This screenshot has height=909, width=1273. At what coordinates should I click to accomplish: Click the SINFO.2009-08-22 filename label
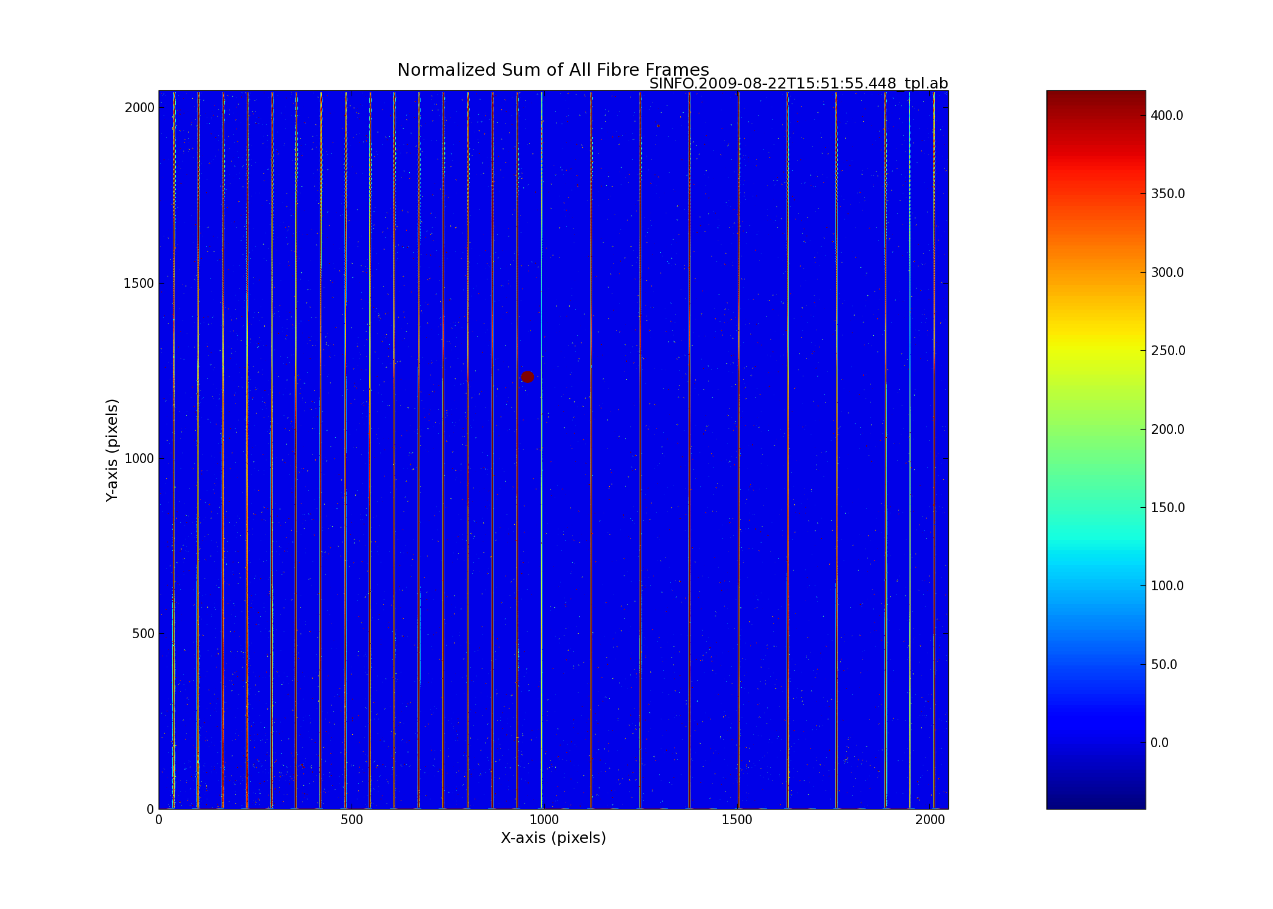(798, 84)
